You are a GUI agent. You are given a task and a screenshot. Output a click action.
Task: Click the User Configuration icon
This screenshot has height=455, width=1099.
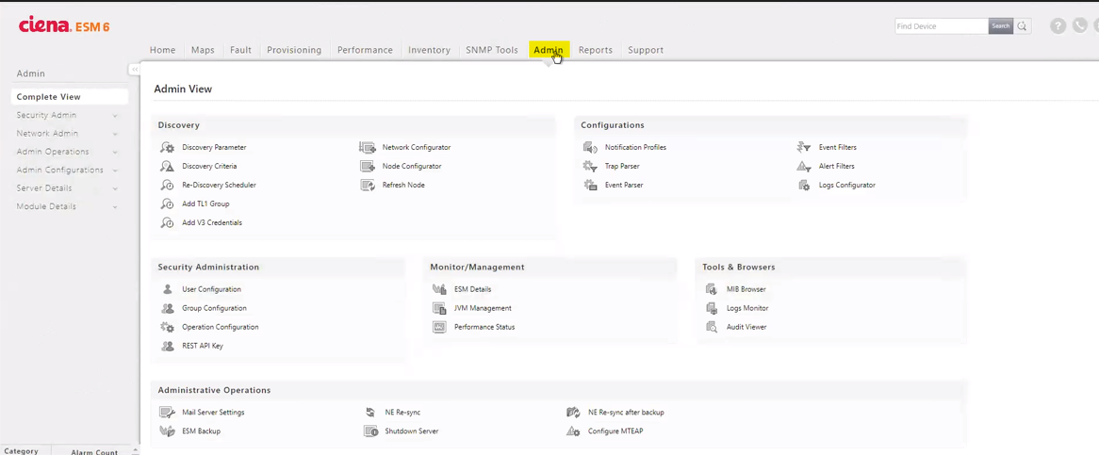(x=167, y=289)
